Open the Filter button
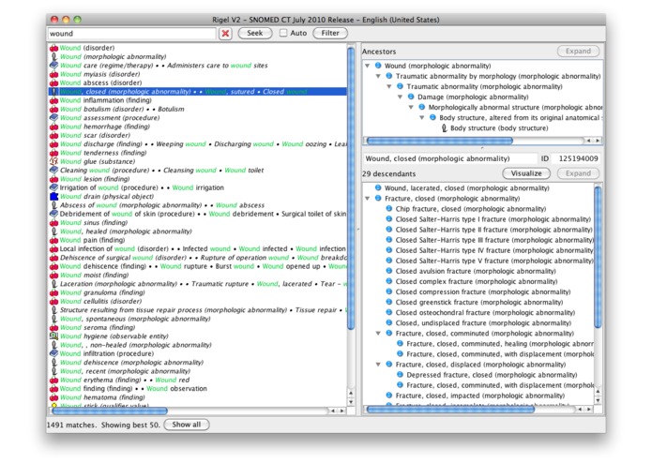 tap(330, 33)
